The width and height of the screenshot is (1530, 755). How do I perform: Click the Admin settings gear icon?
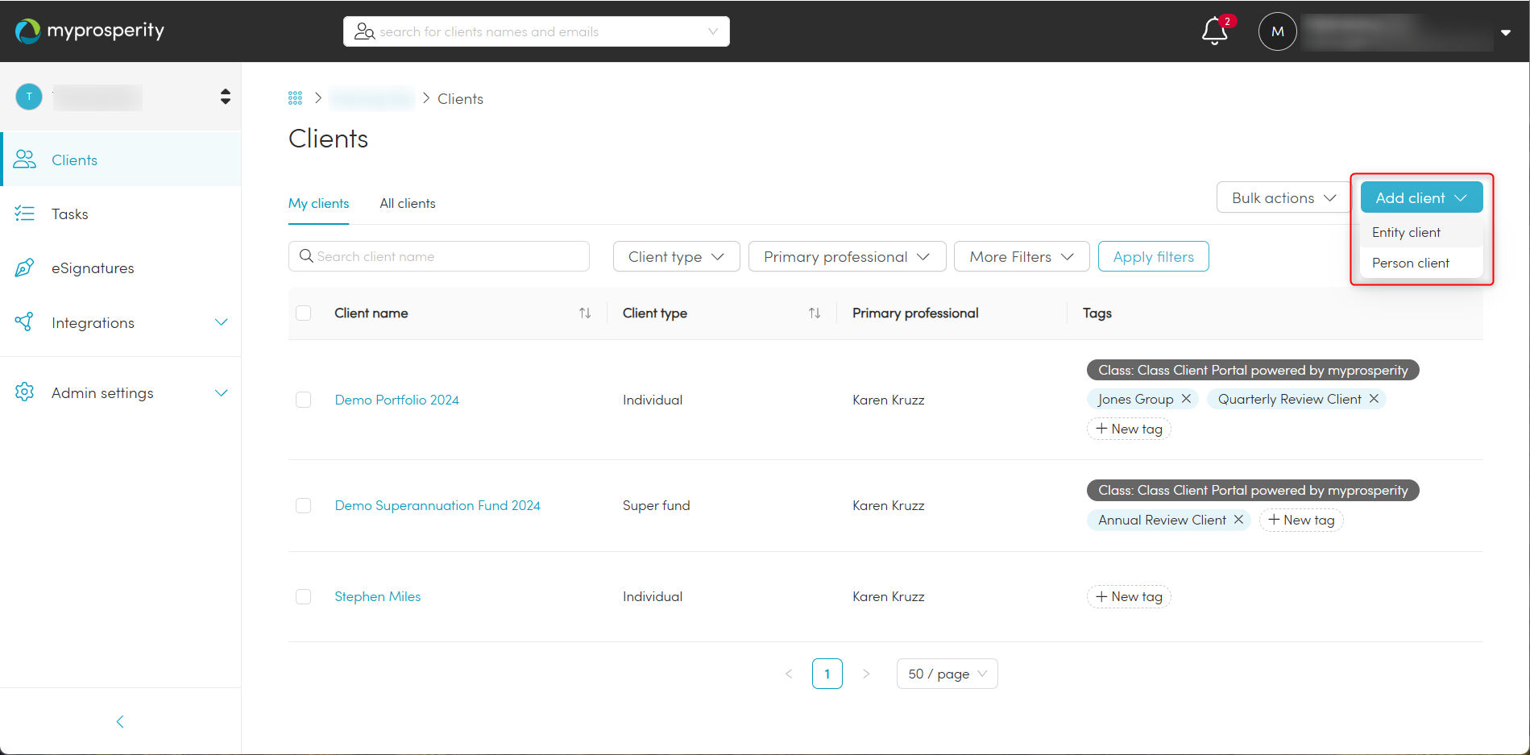coord(25,392)
